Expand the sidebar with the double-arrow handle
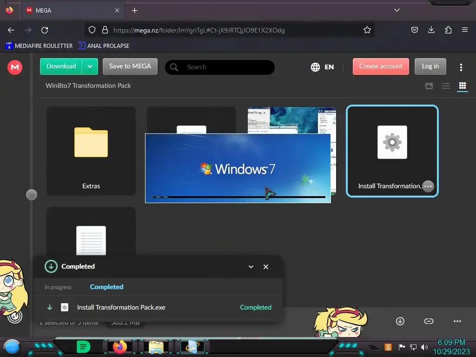This screenshot has height=357, width=476. pyautogui.click(x=32, y=195)
